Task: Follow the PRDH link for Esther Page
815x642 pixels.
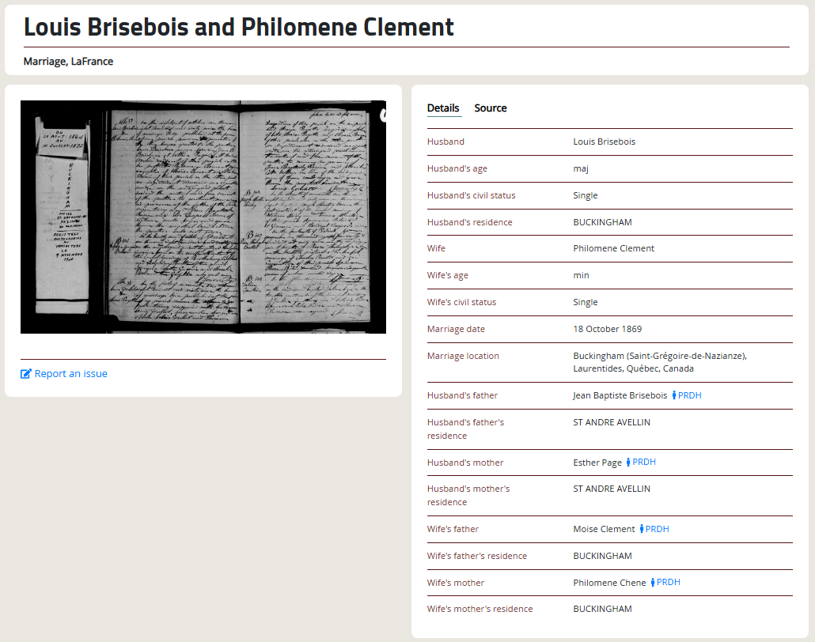Action: (x=644, y=463)
